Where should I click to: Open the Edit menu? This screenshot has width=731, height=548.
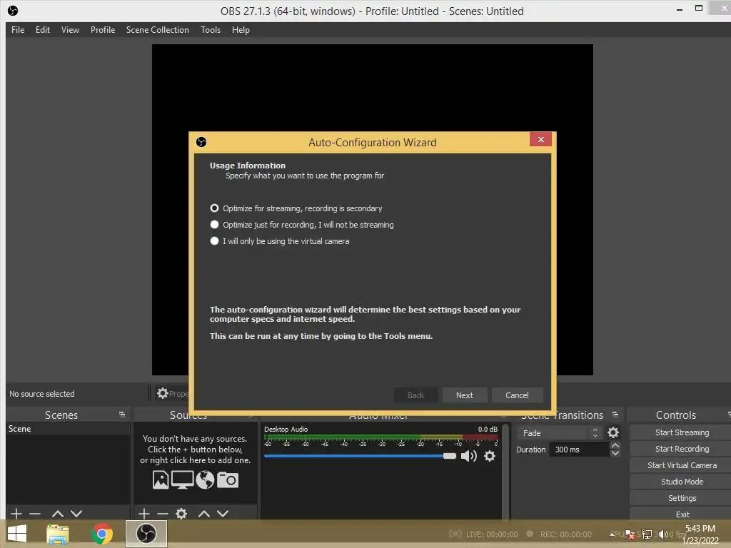coord(42,30)
